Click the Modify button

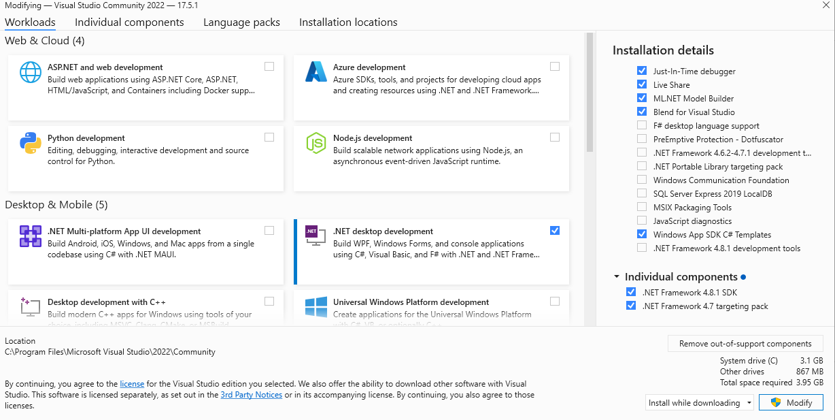tap(791, 403)
